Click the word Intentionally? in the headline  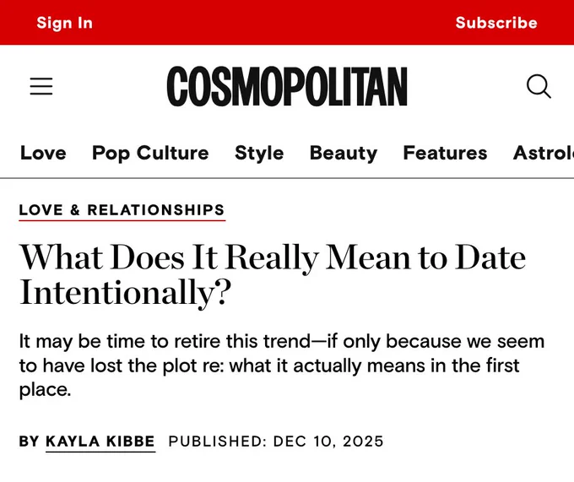tap(125, 293)
